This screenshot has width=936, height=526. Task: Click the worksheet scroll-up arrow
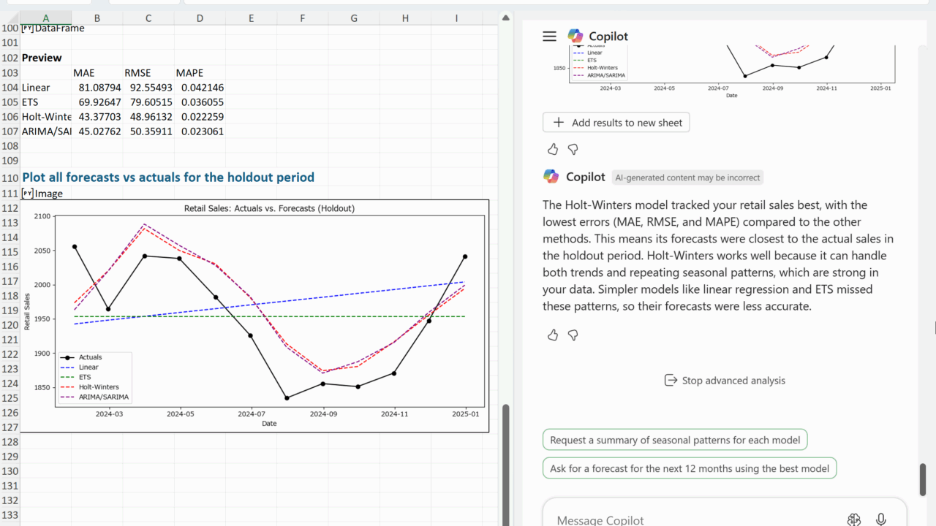pos(505,18)
